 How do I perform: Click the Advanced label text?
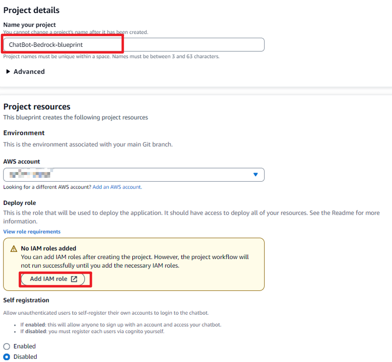(x=29, y=72)
